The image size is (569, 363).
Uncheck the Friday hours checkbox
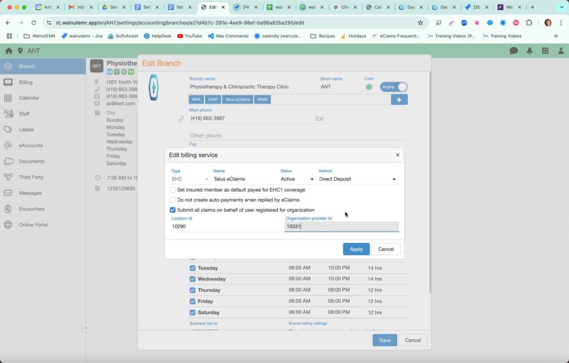[192, 301]
